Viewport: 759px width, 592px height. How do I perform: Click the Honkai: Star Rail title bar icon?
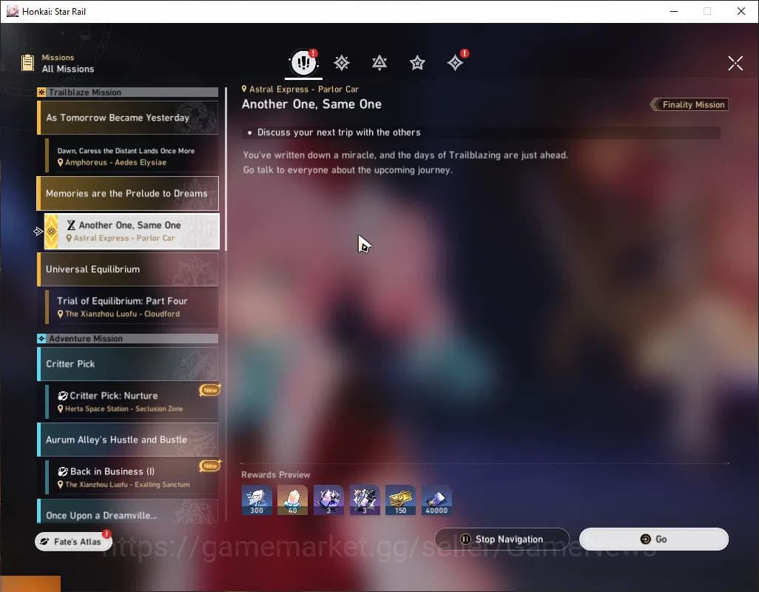tap(12, 11)
